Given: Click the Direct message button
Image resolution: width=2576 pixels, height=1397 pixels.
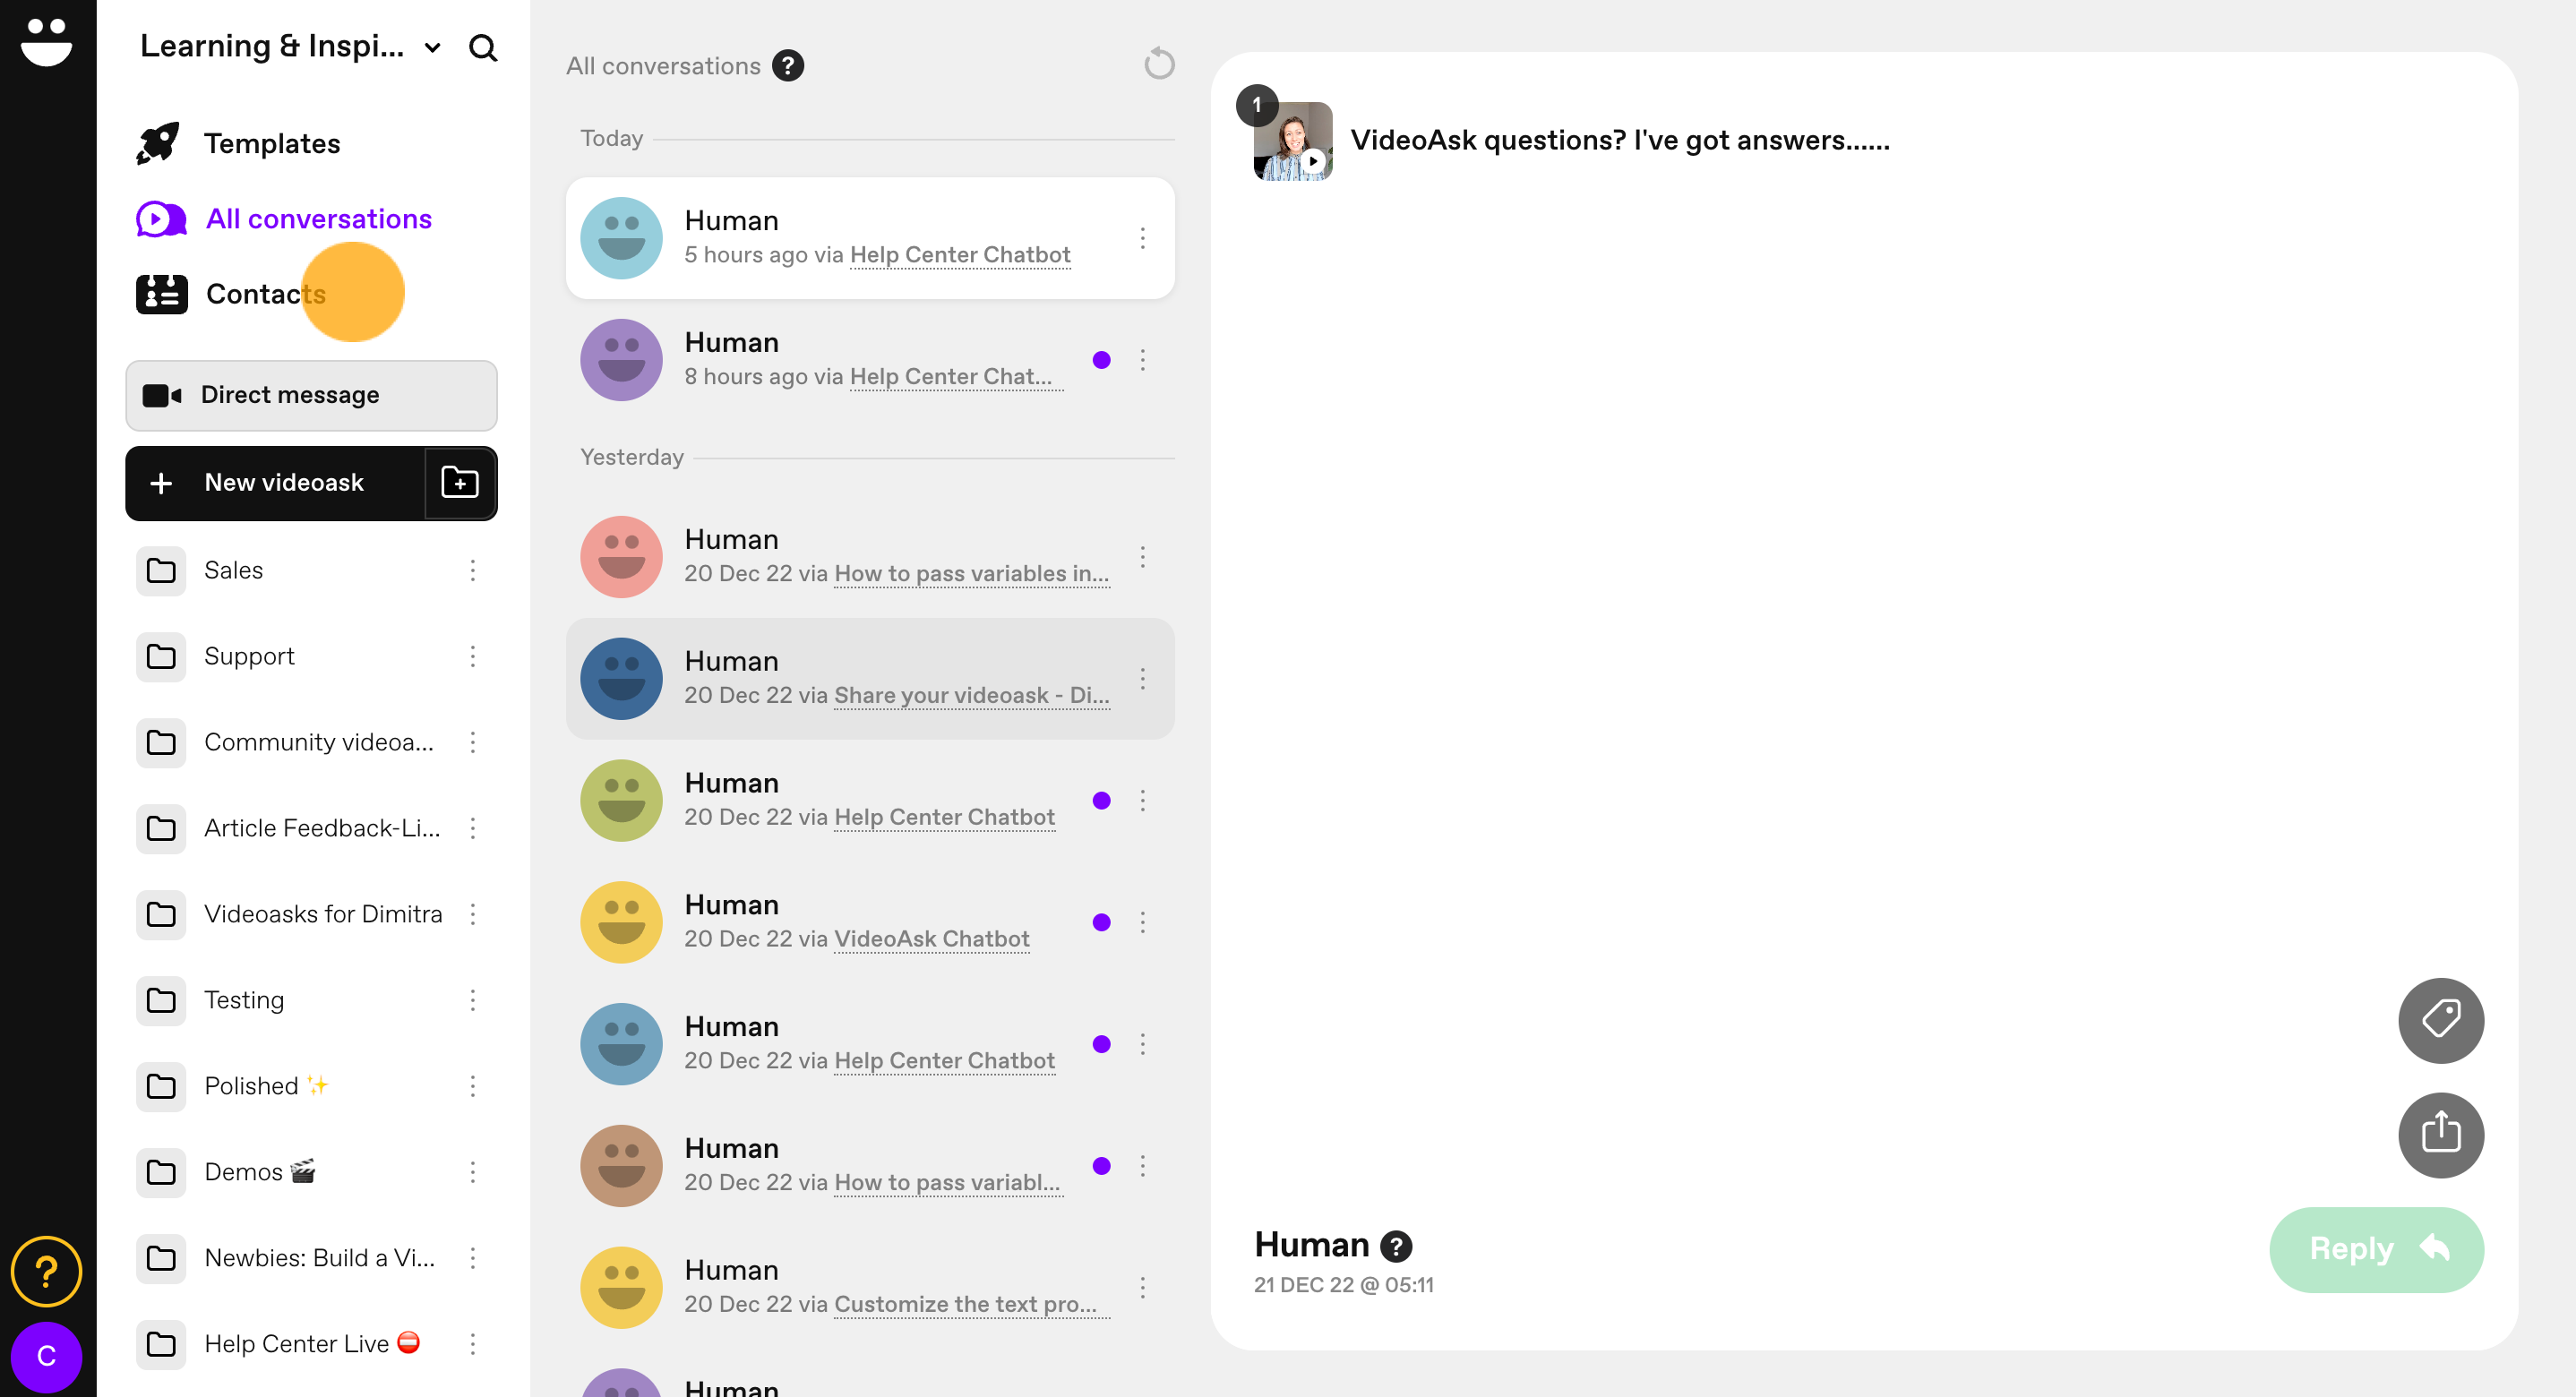Looking at the screenshot, I should [311, 395].
